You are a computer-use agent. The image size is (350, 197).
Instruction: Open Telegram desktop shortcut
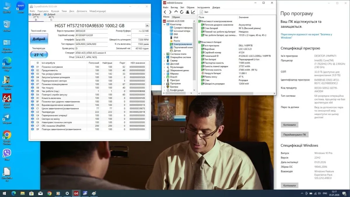[x=7, y=118]
